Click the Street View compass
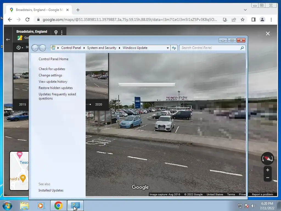The image size is (281, 211). tap(267, 159)
